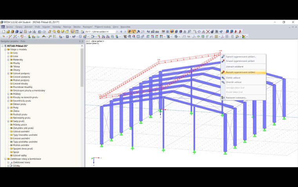Screen dimensions: 298x187
Task: Click the zoom window magnifier icon
Action: (x=129, y=36)
